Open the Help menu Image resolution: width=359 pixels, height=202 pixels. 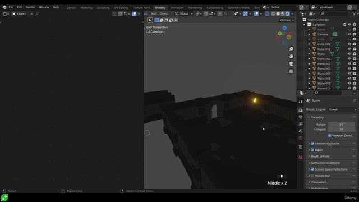click(56, 7)
